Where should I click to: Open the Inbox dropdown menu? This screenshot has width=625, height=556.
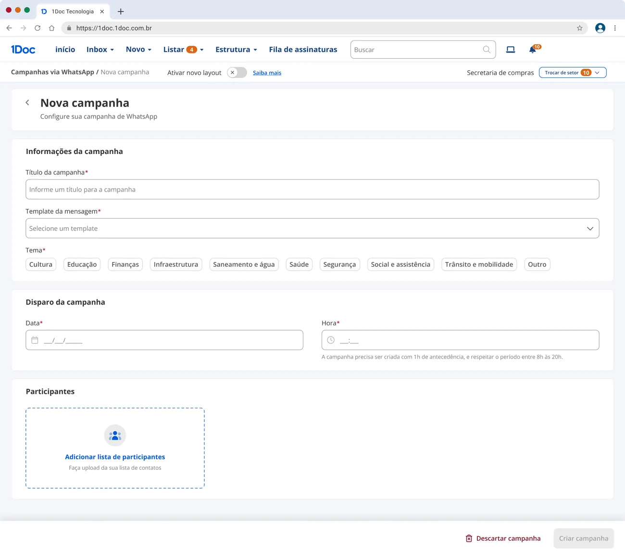tap(100, 50)
